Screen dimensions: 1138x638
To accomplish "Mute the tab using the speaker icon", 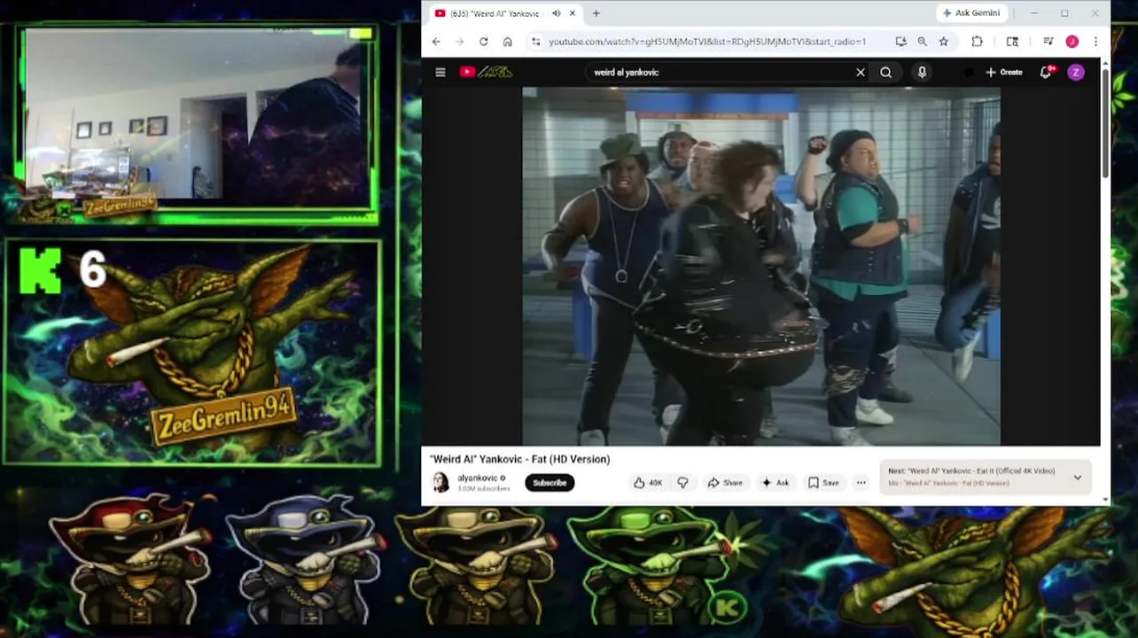I will [x=556, y=13].
